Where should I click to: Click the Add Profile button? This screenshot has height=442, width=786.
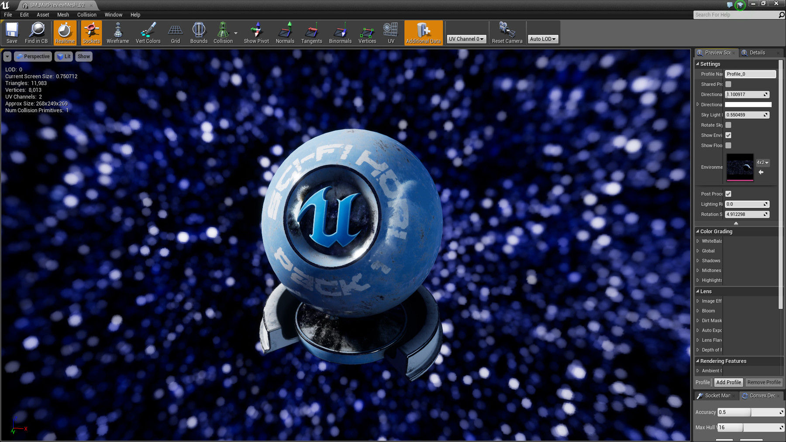(x=728, y=382)
